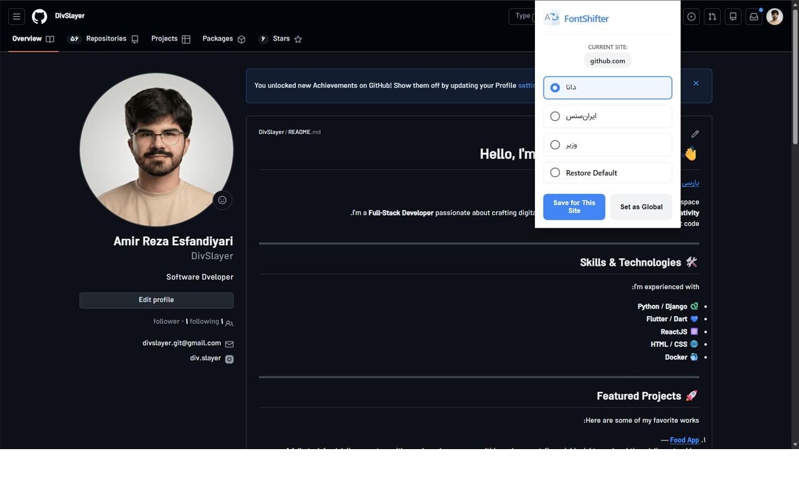799x499 pixels.
Task: Dismiss the Achievements notification banner
Action: (696, 84)
